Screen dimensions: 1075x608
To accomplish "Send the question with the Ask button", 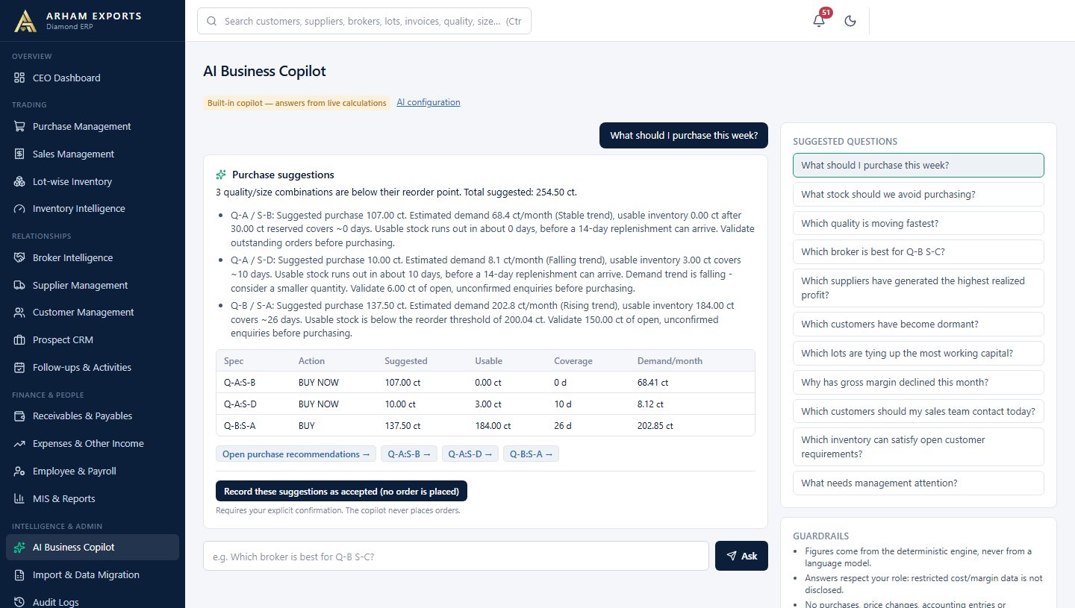I will 741,556.
